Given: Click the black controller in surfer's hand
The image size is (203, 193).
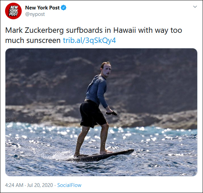Looking at the screenshot, I should pyautogui.click(x=111, y=114).
